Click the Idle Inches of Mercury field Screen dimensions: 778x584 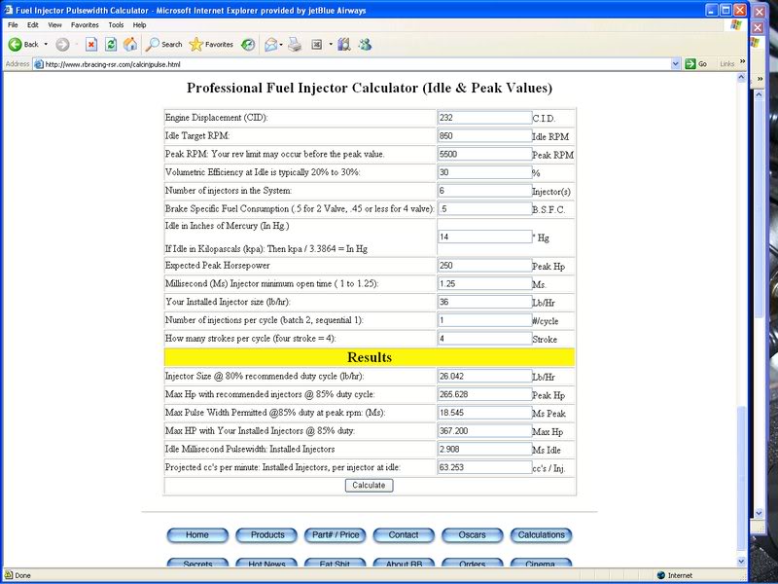point(484,237)
